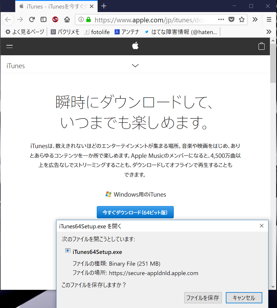
Task: Open Apple site hamburger navigation menu
Action: 9,46
